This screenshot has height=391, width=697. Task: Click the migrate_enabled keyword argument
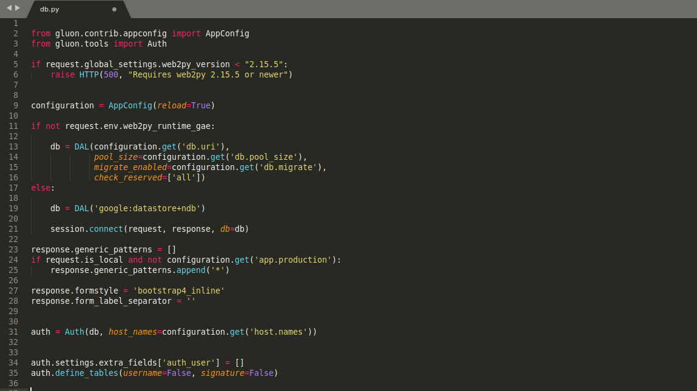[130, 167]
